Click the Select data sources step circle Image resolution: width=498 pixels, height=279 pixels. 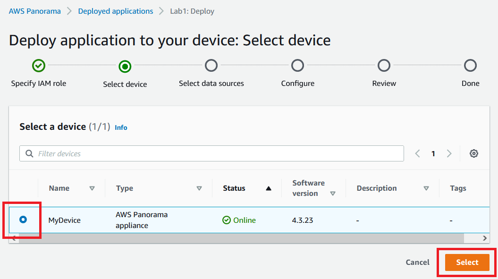211,66
